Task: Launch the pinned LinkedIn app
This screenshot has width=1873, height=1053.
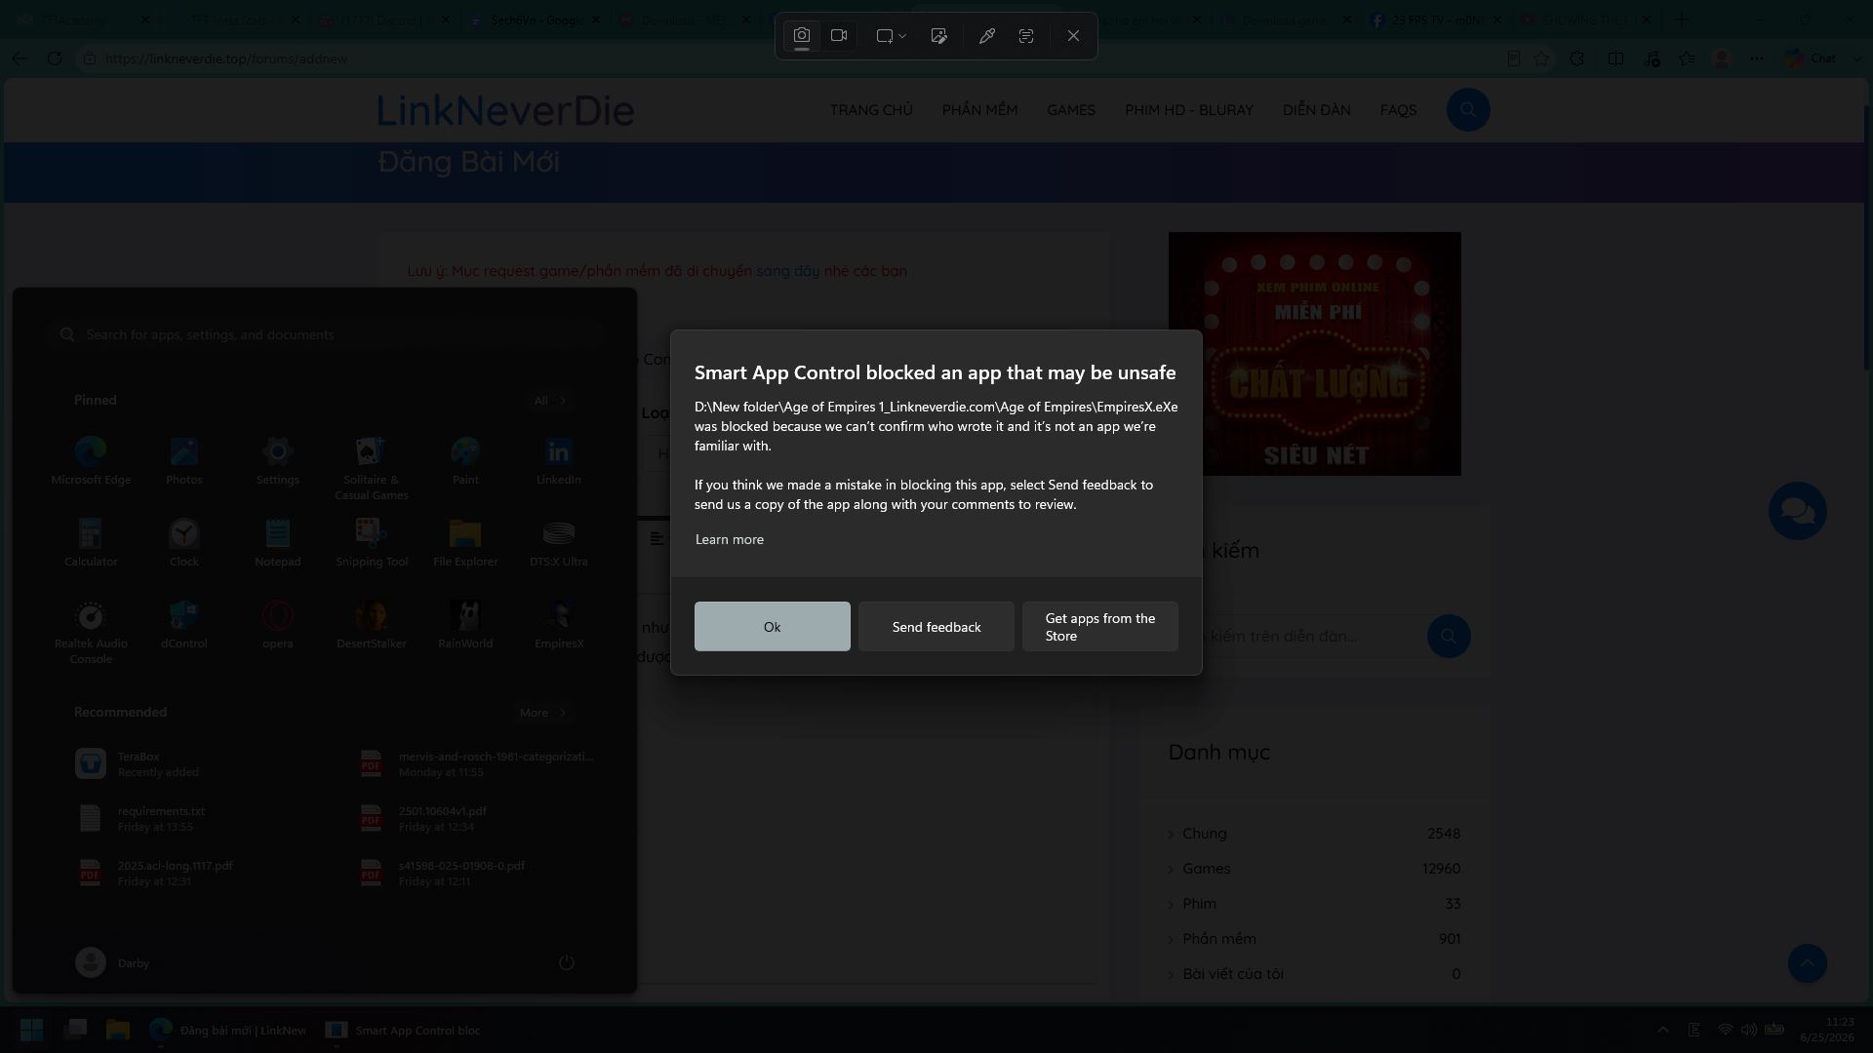Action: pos(559,461)
